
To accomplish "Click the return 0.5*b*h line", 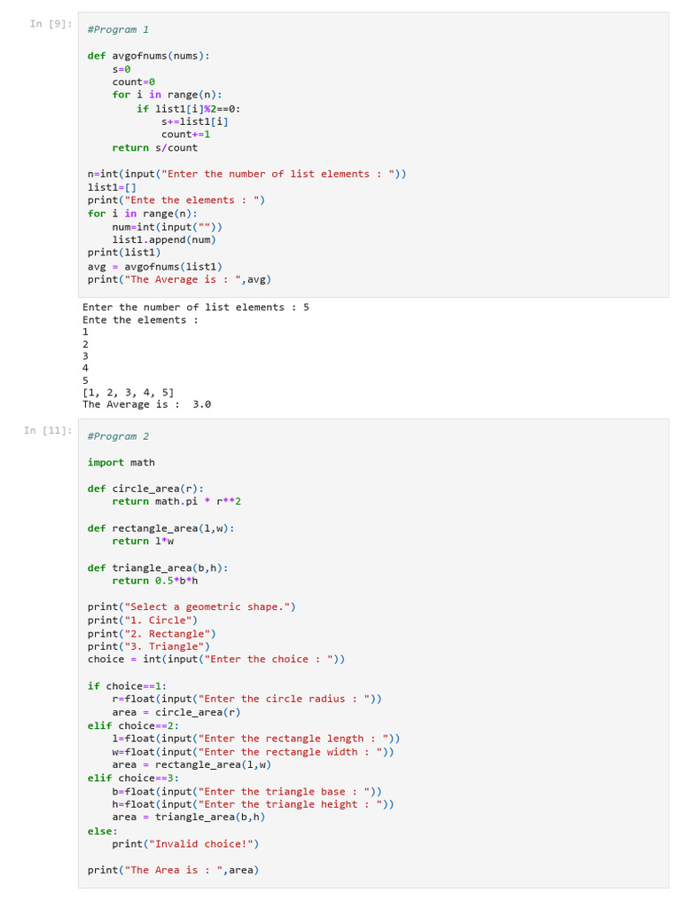I will click(x=154, y=581).
